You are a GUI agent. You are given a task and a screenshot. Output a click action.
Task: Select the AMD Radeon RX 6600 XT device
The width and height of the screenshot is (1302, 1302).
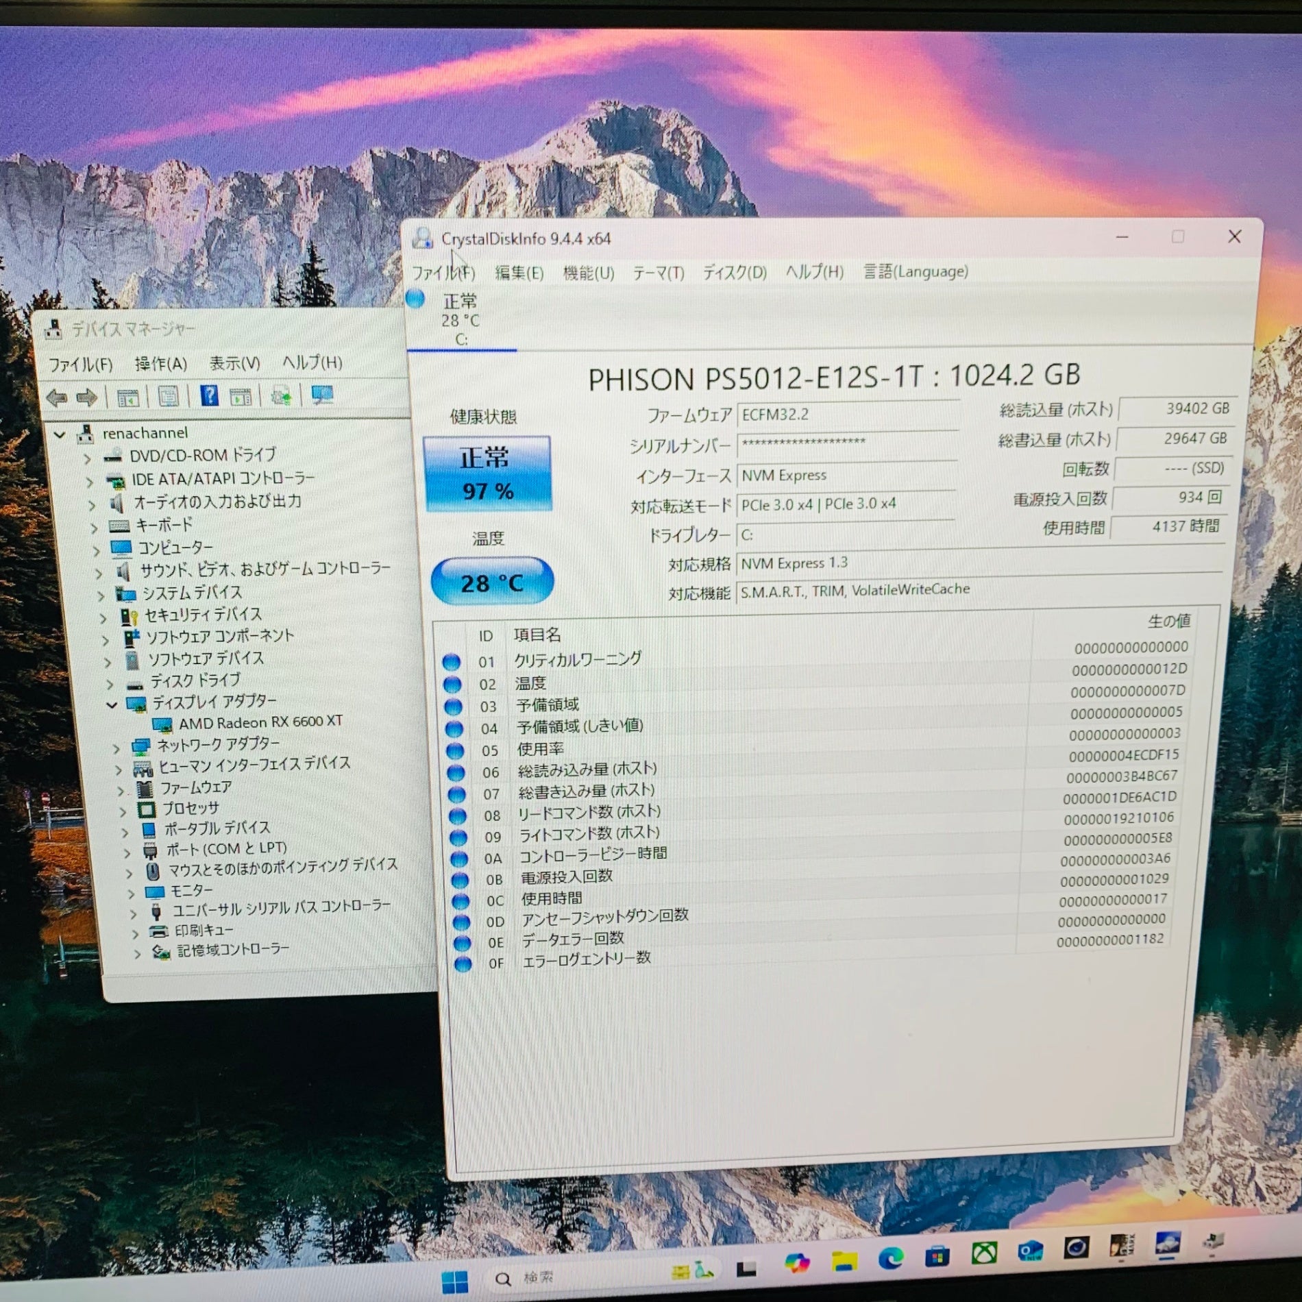coord(260,722)
